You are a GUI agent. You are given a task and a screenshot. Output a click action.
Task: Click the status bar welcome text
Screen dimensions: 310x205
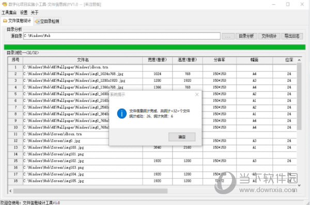30,202
